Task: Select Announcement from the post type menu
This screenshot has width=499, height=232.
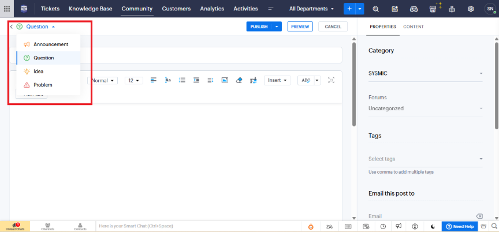Action: (51, 44)
